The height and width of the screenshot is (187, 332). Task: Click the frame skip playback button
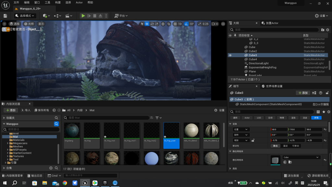pos(89,16)
